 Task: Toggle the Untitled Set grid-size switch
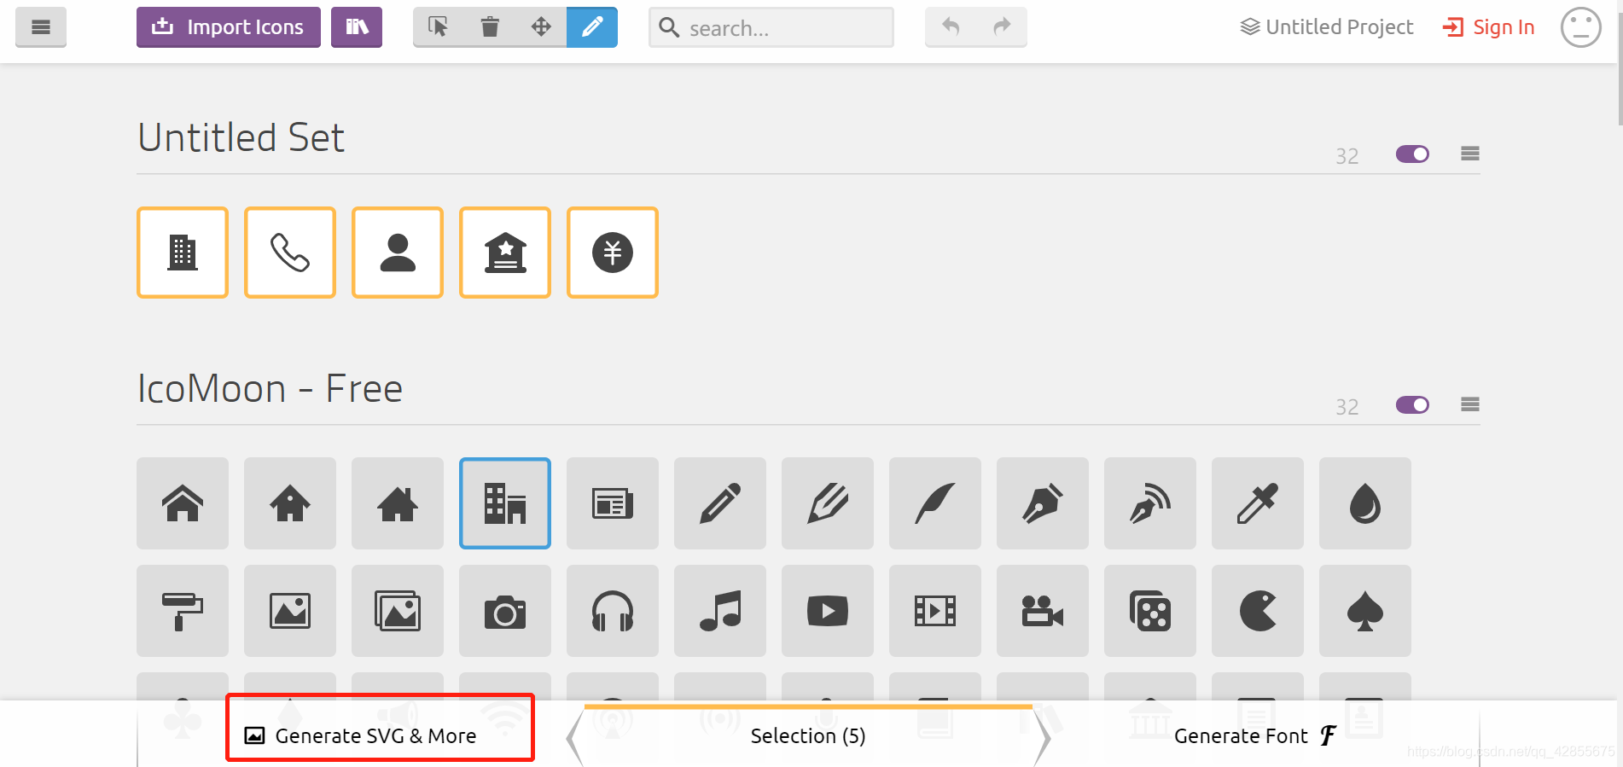[1412, 154]
